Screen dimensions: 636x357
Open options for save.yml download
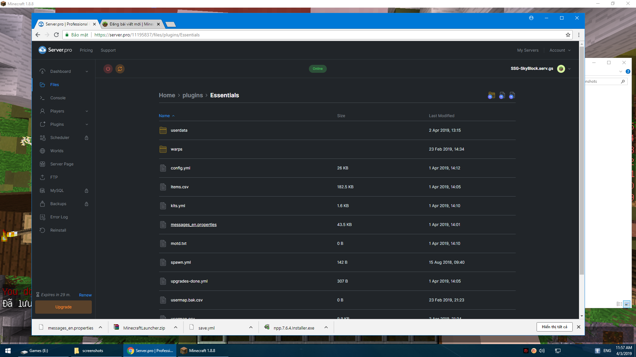pyautogui.click(x=251, y=328)
